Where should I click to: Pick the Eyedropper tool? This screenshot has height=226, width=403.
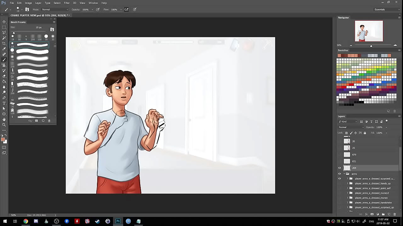tap(4, 49)
